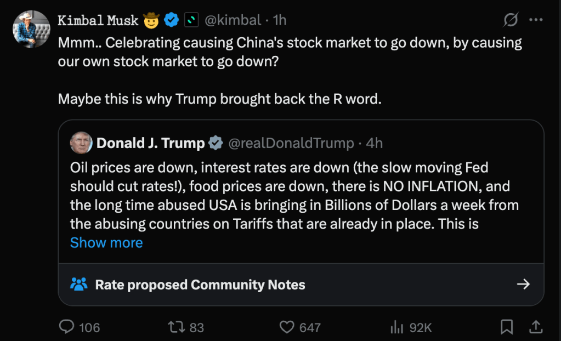Click the green affiliate badge beside Kimbal's name
The height and width of the screenshot is (341, 561).
point(191,21)
